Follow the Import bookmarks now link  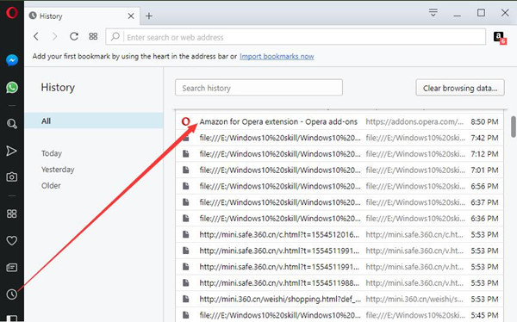click(x=277, y=56)
